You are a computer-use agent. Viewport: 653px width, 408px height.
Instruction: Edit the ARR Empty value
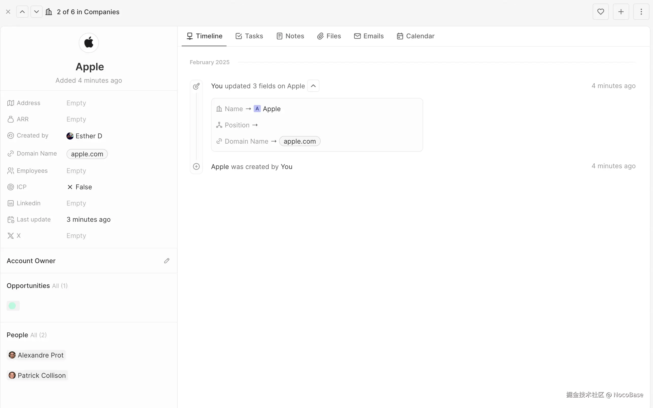point(76,119)
